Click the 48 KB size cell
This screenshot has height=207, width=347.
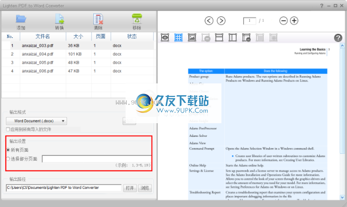(x=74, y=63)
